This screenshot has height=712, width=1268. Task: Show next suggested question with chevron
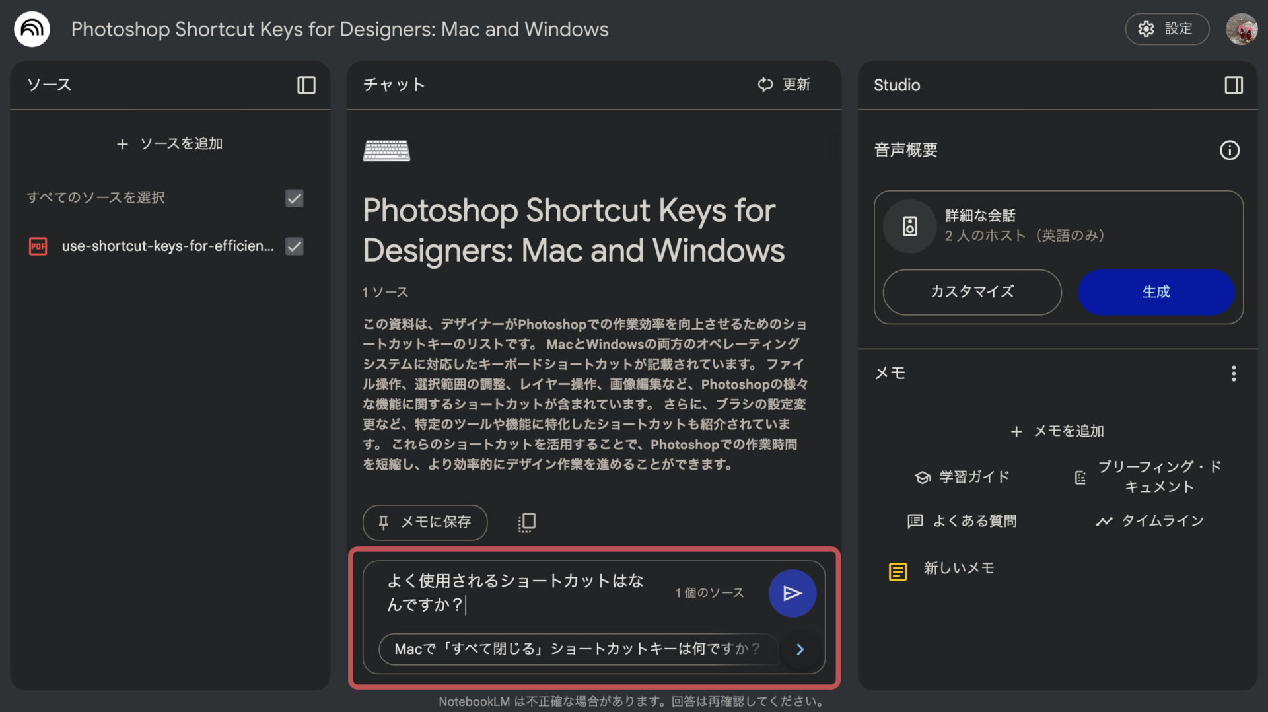(x=800, y=649)
